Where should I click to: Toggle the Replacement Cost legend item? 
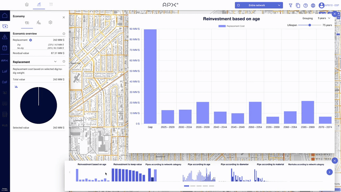pos(232,26)
